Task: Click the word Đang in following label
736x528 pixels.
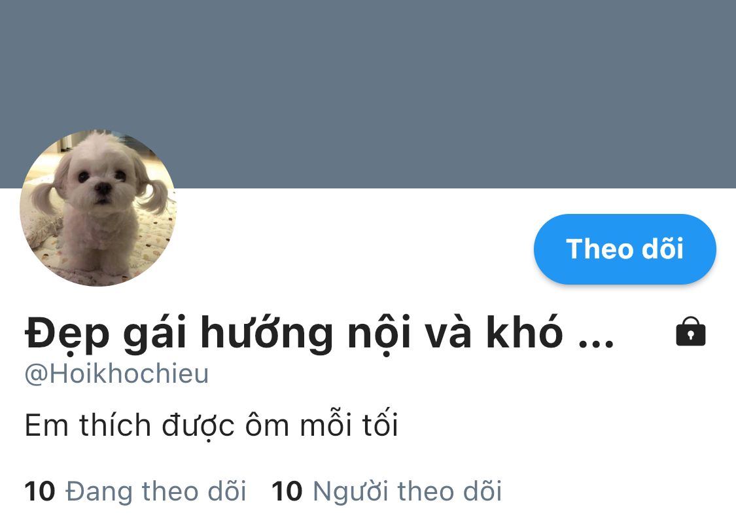Action: [x=99, y=492]
